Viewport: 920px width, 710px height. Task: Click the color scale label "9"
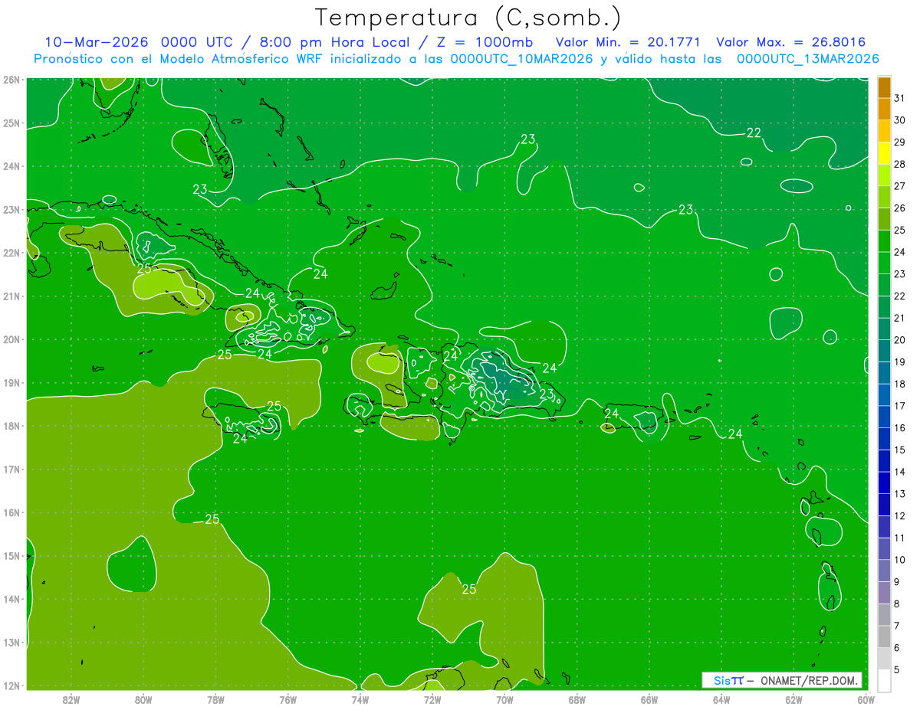(897, 582)
